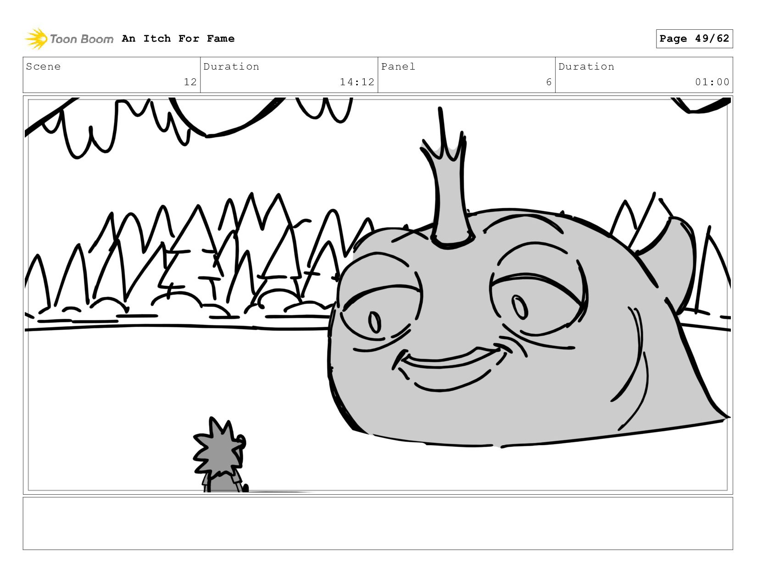Click the 'Scene' header label
Viewport: 757px width, 584px height.
click(x=43, y=66)
